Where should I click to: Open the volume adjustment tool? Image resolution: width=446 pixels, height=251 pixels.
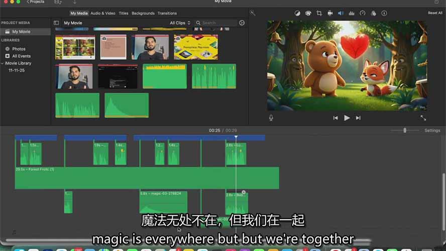(x=341, y=13)
